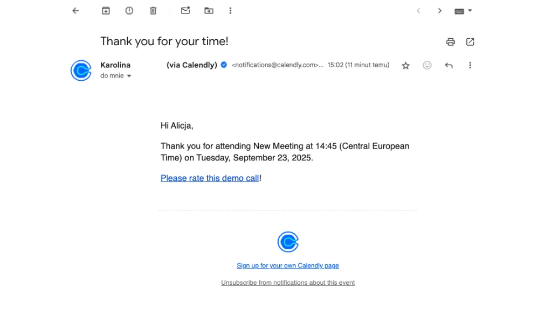Mark the email as unread

[185, 10]
